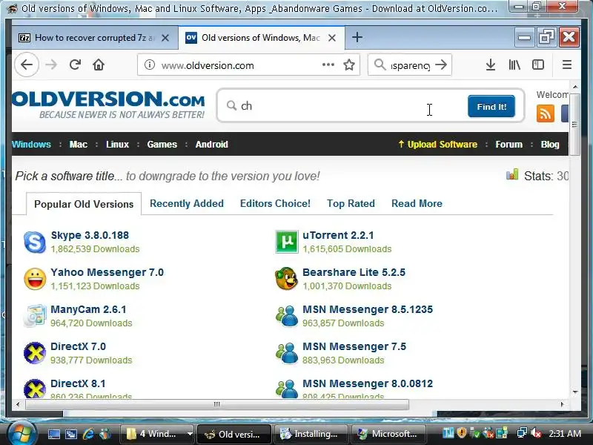Open the Downloads arrow icon
This screenshot has height=445, width=593.
coord(491,65)
